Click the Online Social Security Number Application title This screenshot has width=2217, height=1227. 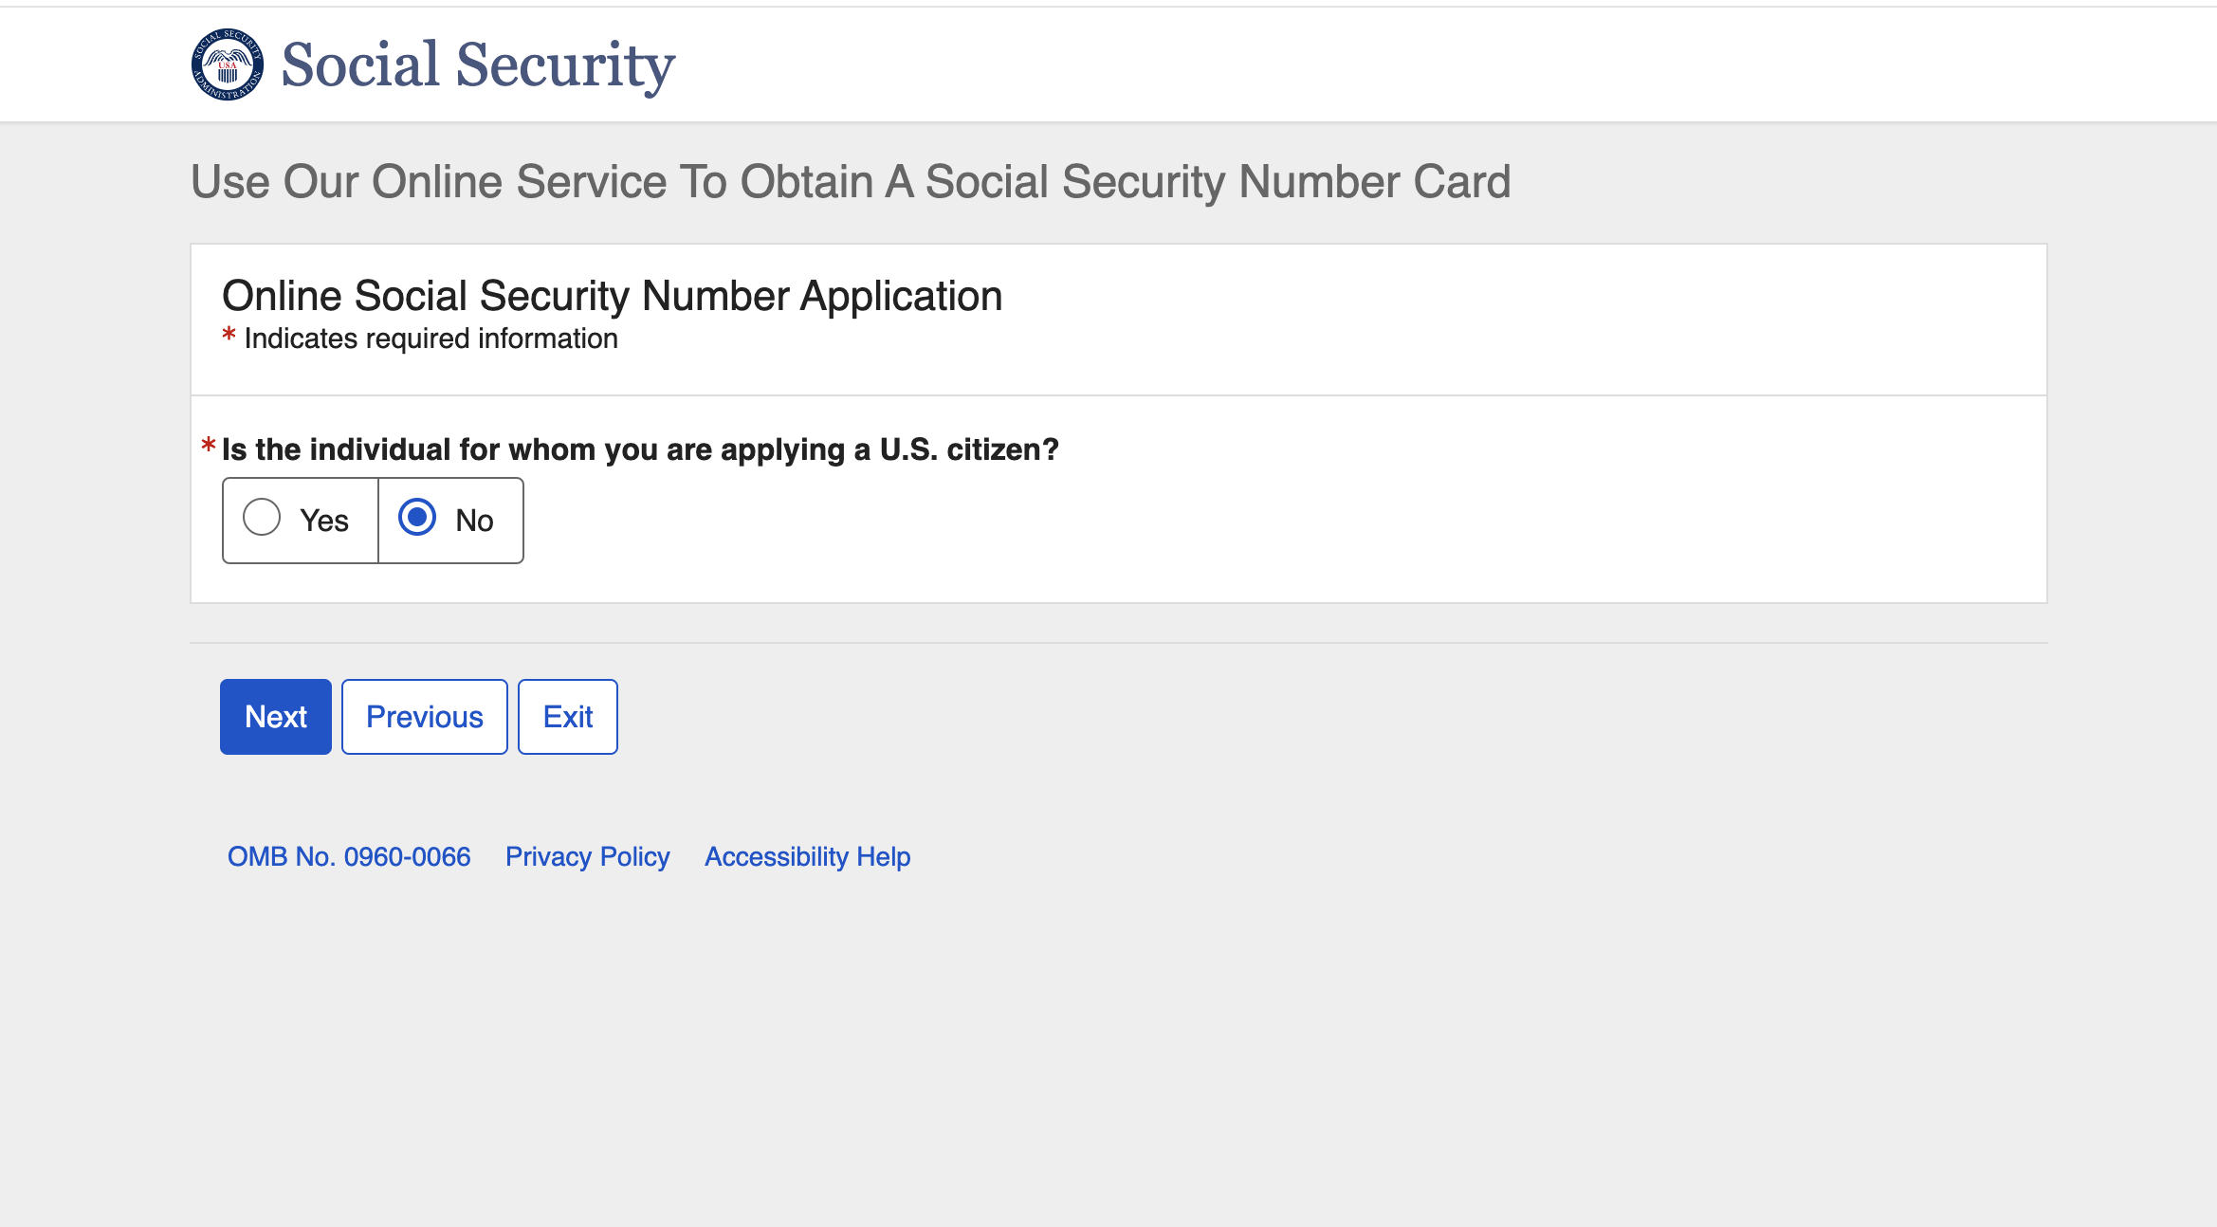coord(613,296)
